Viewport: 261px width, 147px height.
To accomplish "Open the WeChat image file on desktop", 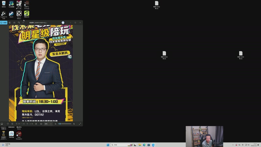I will click(x=4, y=135).
